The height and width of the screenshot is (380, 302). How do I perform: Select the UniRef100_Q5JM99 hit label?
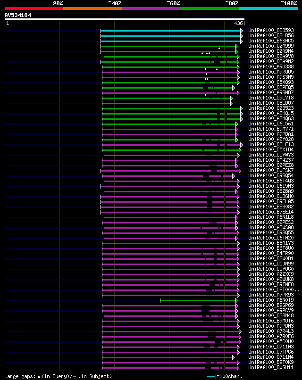[x=271, y=264]
